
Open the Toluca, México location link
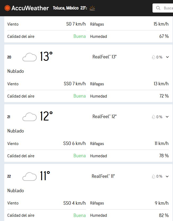pos(65,8)
